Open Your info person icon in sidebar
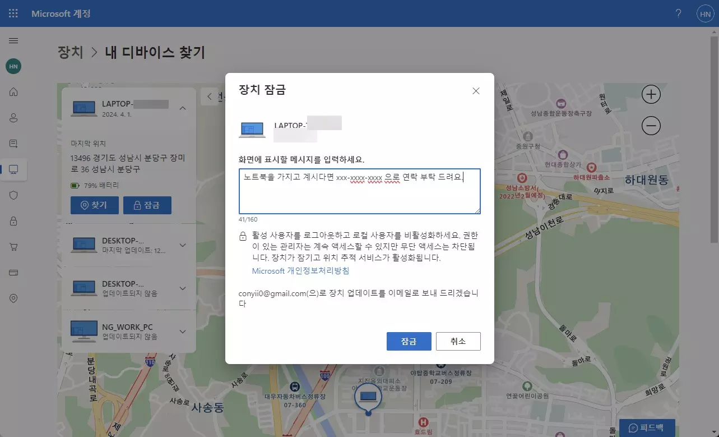The width and height of the screenshot is (719, 437). click(x=13, y=118)
